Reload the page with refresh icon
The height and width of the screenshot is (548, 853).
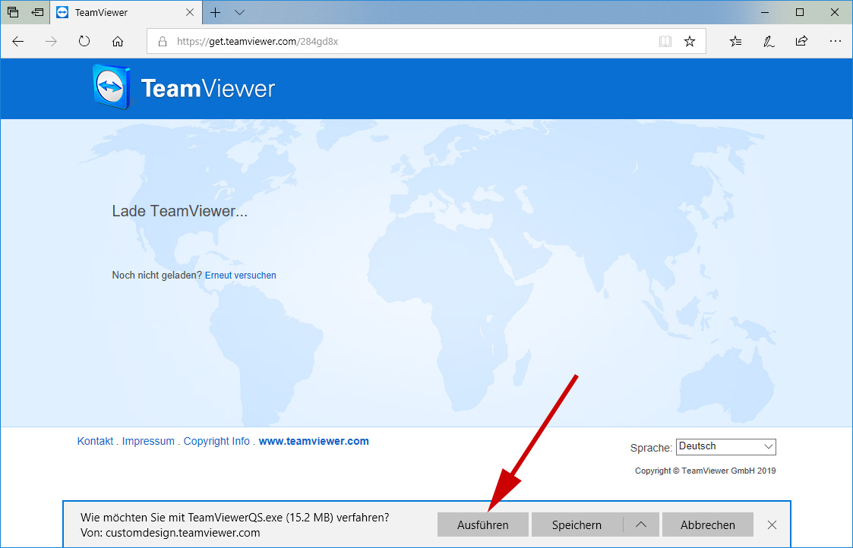point(84,41)
